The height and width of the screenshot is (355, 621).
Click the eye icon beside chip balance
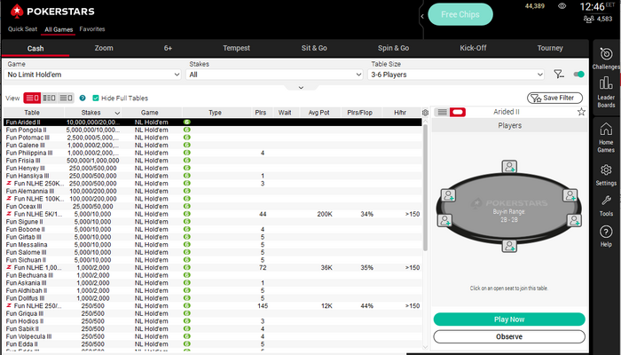(562, 6)
